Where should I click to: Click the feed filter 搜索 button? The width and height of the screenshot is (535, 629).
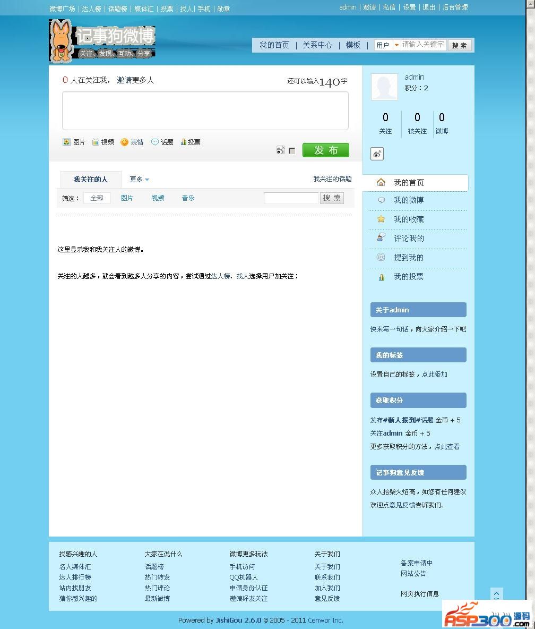332,198
